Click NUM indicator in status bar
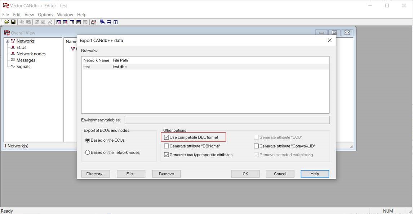Viewport: 413px width, 214px height. tap(388, 211)
